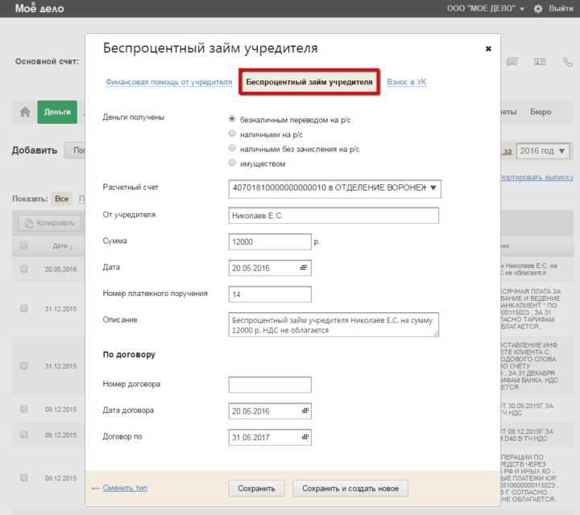Open calendar icon in Дата field
Screen dimensions: 580x515
tap(304, 268)
